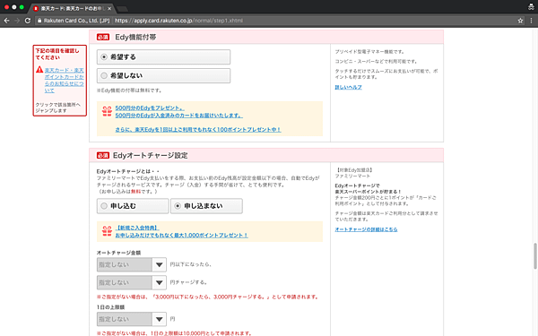Open the 円以下になったら threshold dropdown
Image resolution: width=538 pixels, height=336 pixels.
pyautogui.click(x=132, y=264)
